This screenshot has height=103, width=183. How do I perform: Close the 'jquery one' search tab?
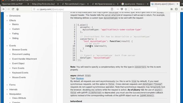point(148,4)
